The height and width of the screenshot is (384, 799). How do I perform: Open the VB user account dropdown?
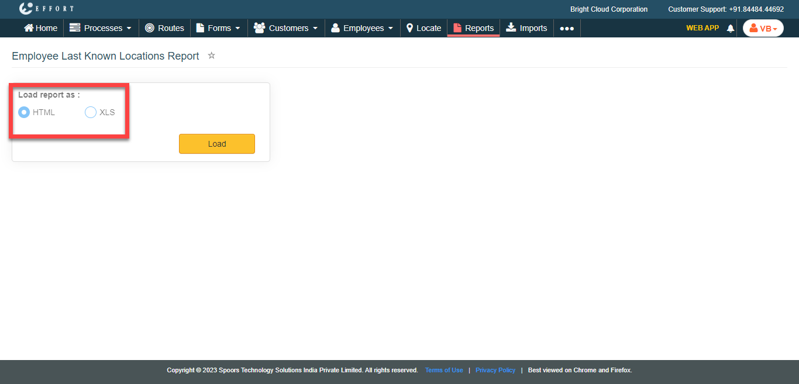tap(763, 28)
